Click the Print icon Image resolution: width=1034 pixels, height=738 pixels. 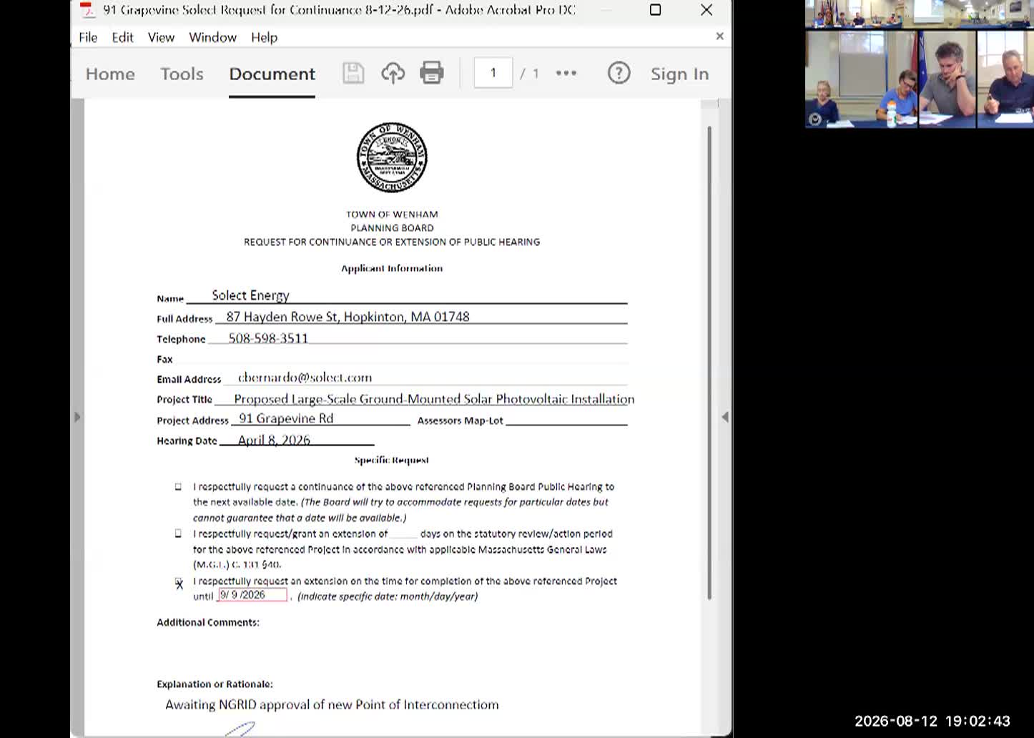[432, 73]
